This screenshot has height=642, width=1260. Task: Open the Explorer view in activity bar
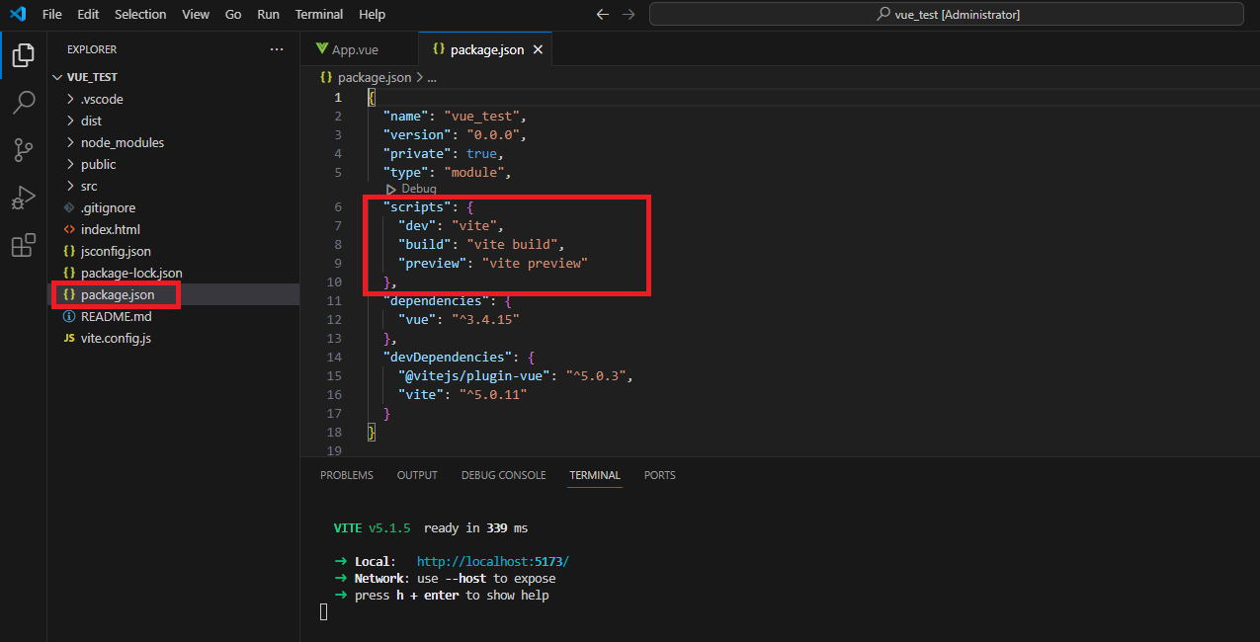pyautogui.click(x=24, y=55)
